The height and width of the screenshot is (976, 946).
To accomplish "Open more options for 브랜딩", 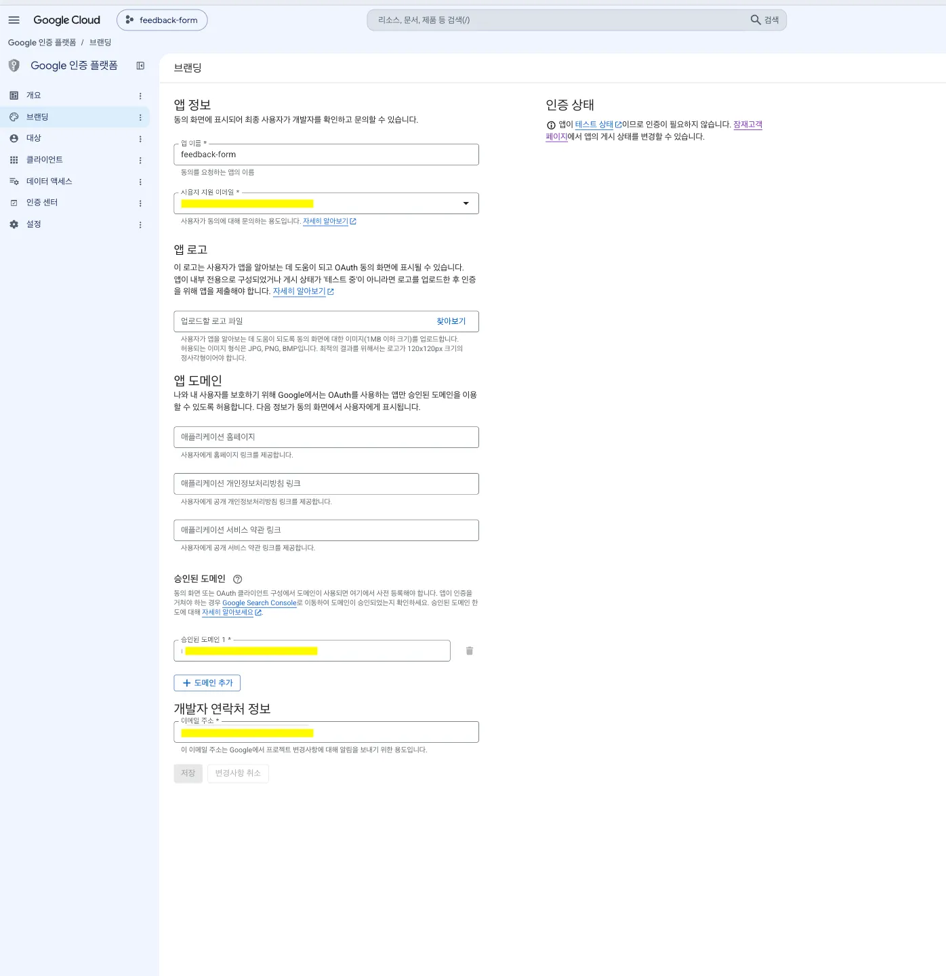I will [x=140, y=117].
